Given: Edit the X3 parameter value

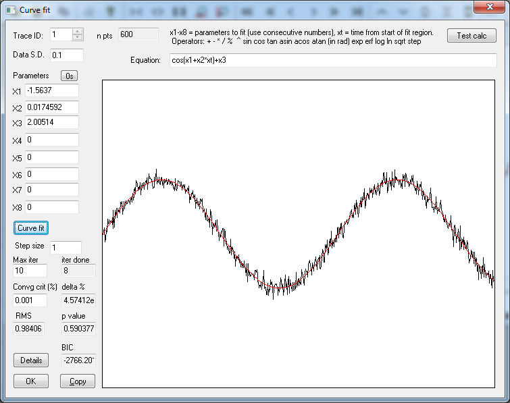Looking at the screenshot, I should tap(52, 122).
